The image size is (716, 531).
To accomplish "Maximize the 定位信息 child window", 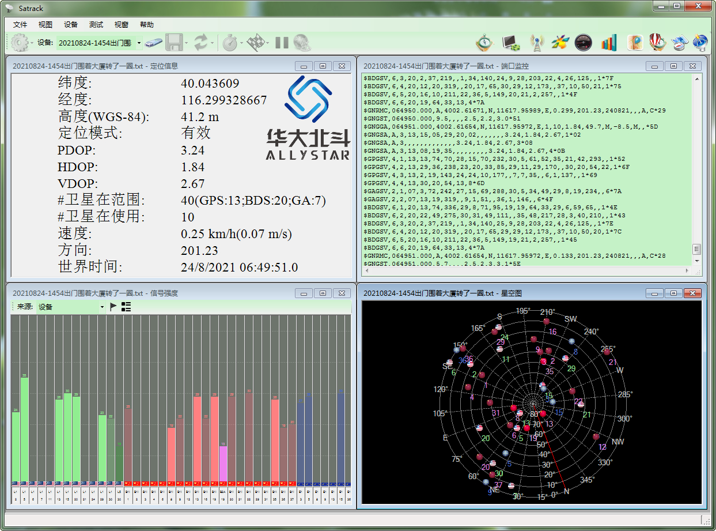I will coord(323,66).
